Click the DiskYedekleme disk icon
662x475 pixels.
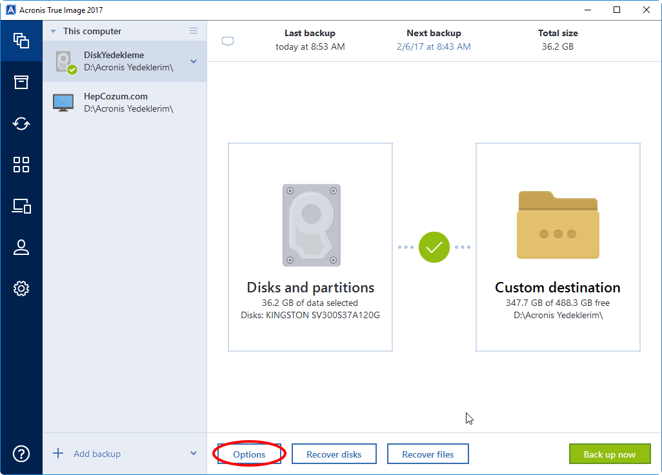coord(65,62)
